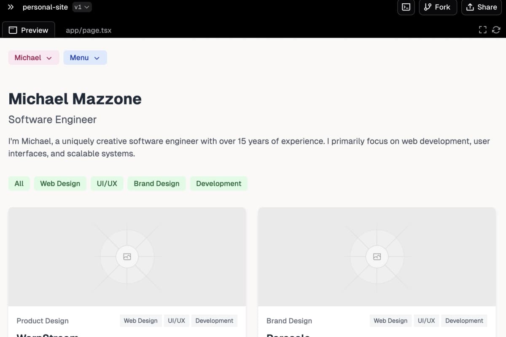Click the Michael Mazzone heading
This screenshot has width=506, height=337.
click(x=75, y=99)
